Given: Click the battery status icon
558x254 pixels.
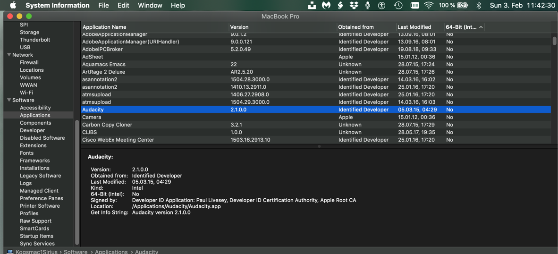Looking at the screenshot, I should (463, 5).
